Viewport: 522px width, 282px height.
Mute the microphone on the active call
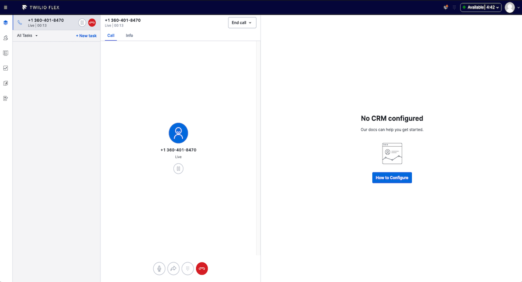click(x=159, y=268)
